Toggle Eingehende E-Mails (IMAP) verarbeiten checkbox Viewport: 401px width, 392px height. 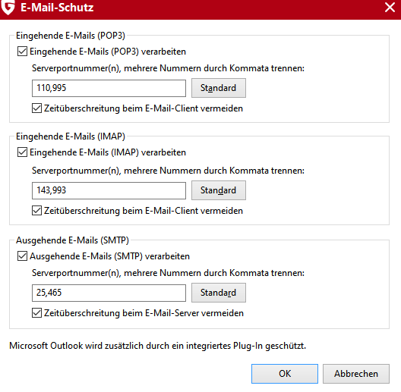click(22, 152)
